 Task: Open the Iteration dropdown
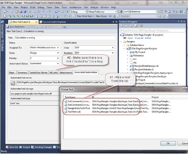tap(113, 53)
